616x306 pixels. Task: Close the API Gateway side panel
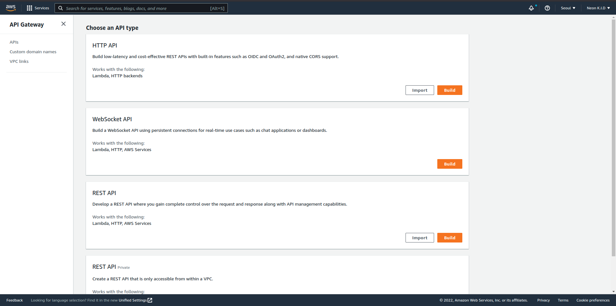coord(64,24)
